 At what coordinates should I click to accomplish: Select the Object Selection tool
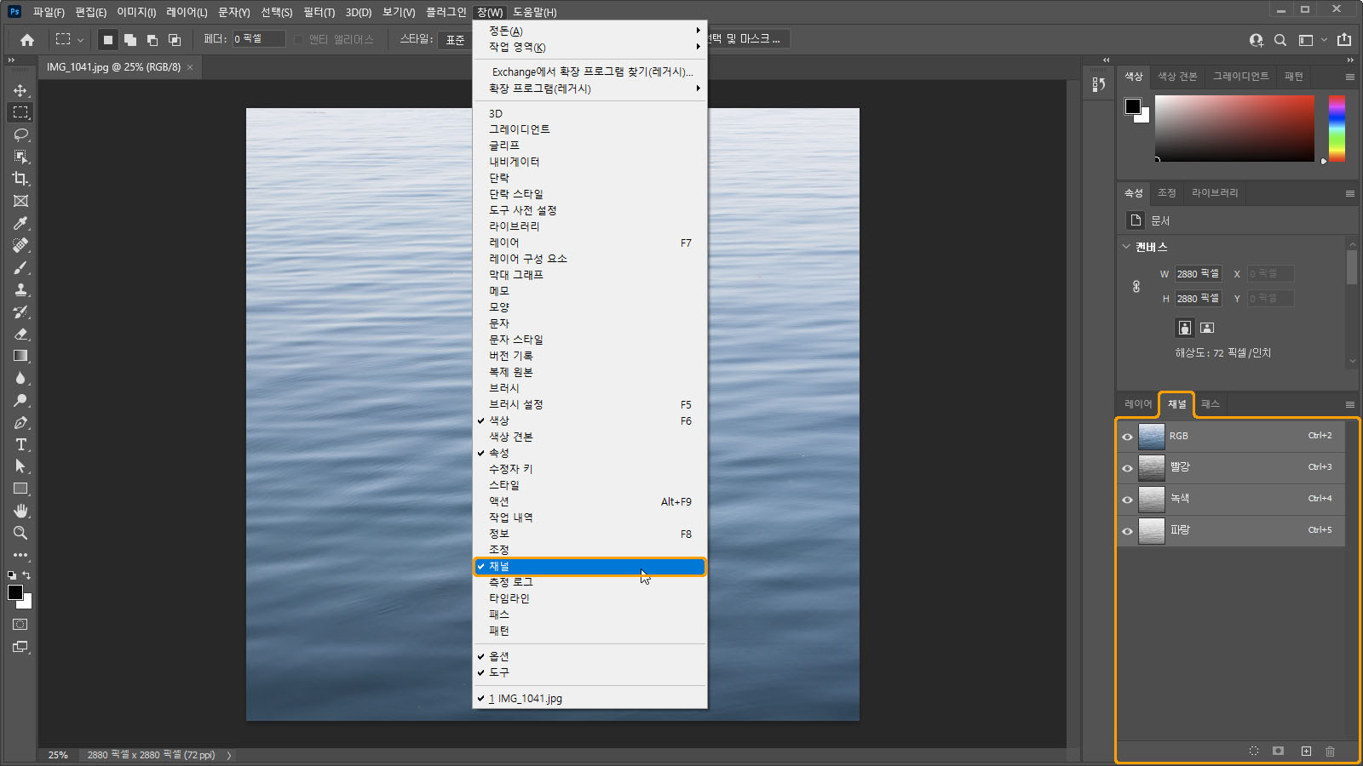point(20,157)
